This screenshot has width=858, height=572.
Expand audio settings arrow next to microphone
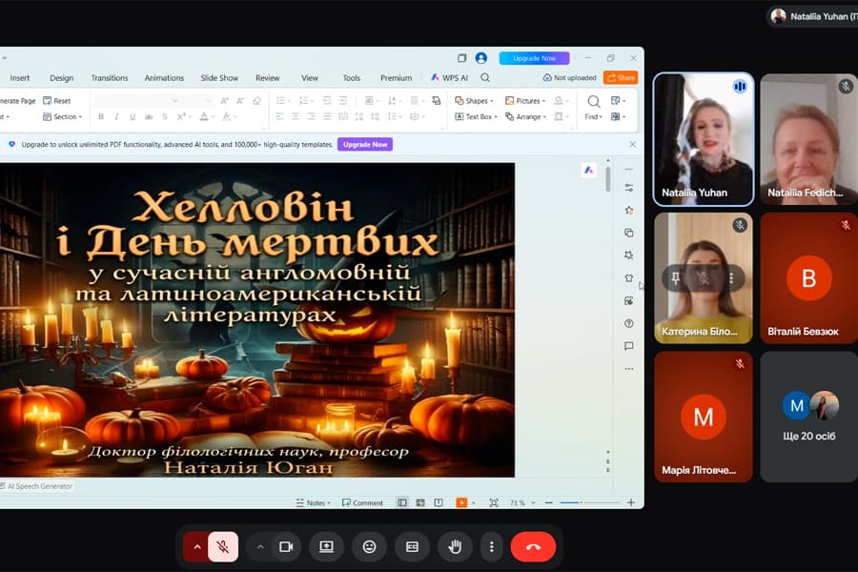(197, 546)
